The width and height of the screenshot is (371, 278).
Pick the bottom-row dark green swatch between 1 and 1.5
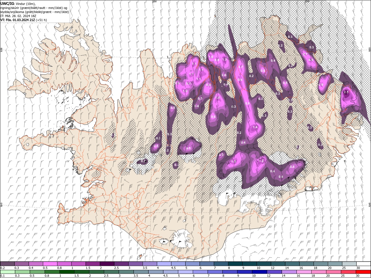(x=67, y=272)
